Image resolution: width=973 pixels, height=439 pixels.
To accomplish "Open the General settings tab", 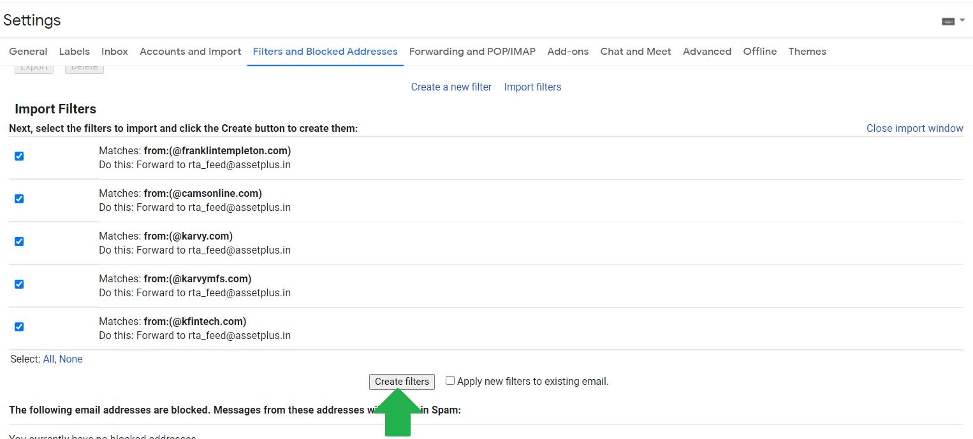I will [x=28, y=52].
